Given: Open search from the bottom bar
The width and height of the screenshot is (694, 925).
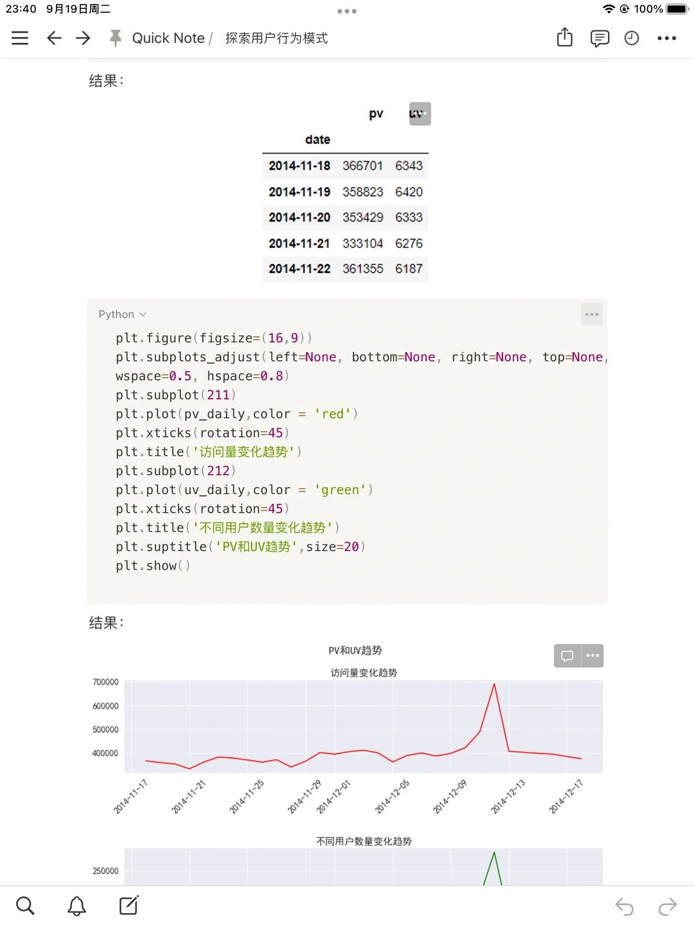Looking at the screenshot, I should [25, 906].
